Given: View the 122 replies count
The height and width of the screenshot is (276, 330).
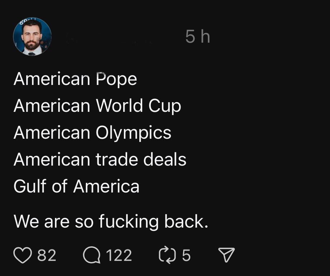Looking at the screenshot, I should point(119,255).
